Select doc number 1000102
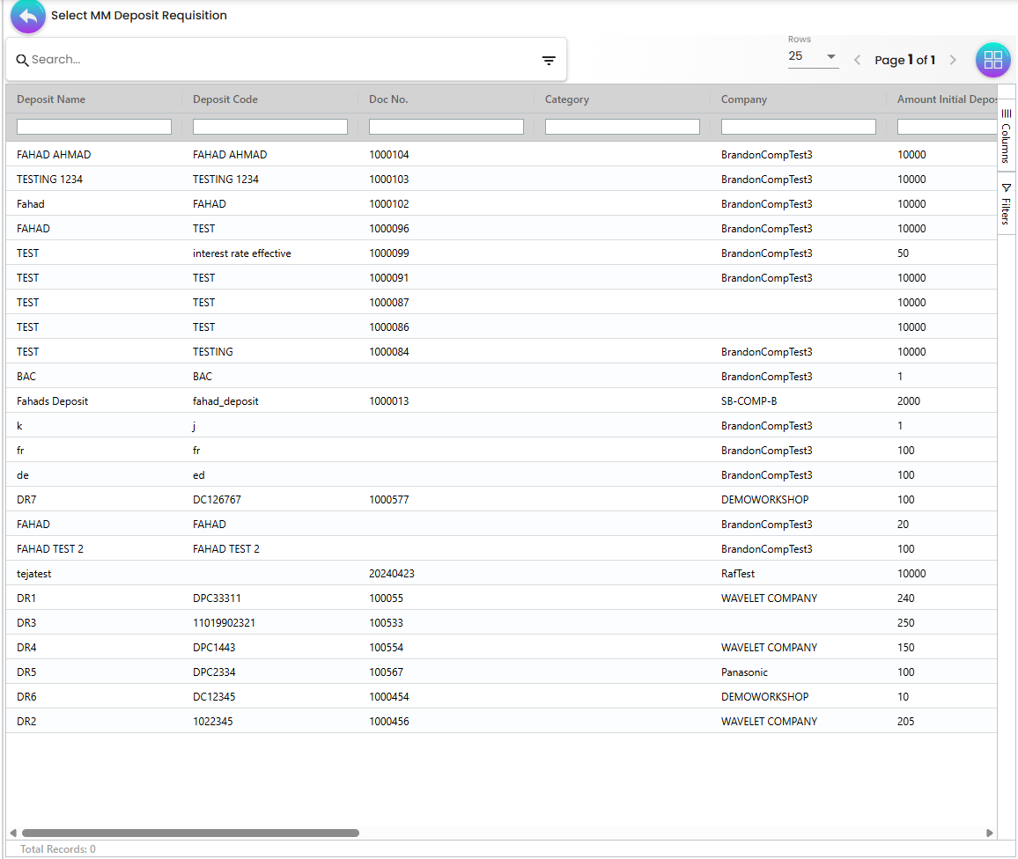The width and height of the screenshot is (1018, 859). coord(389,203)
